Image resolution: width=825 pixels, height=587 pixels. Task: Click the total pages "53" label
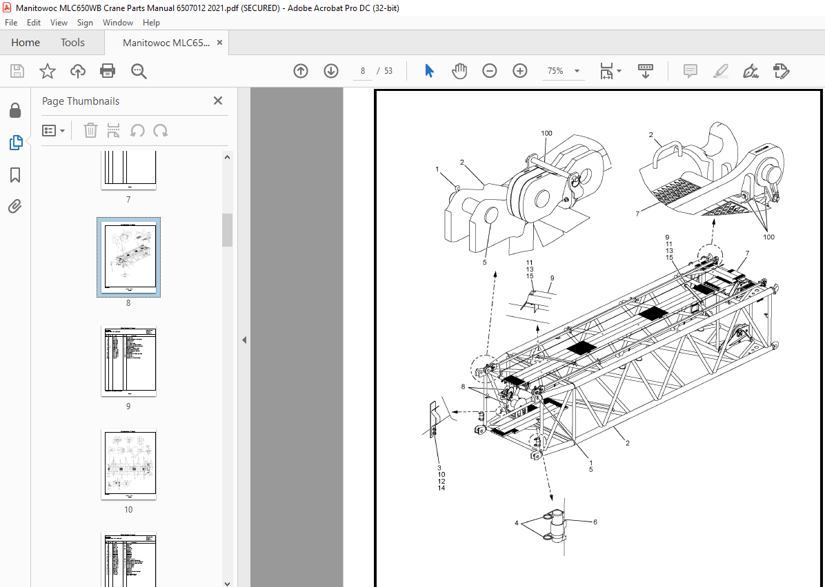point(388,71)
